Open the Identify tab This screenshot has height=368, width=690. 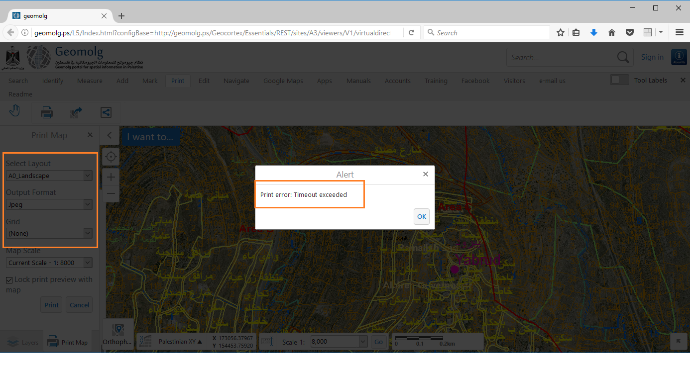click(x=52, y=81)
